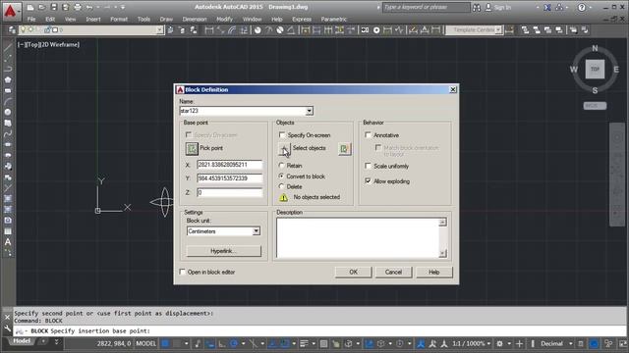Switch to the Model tab

coord(22,341)
